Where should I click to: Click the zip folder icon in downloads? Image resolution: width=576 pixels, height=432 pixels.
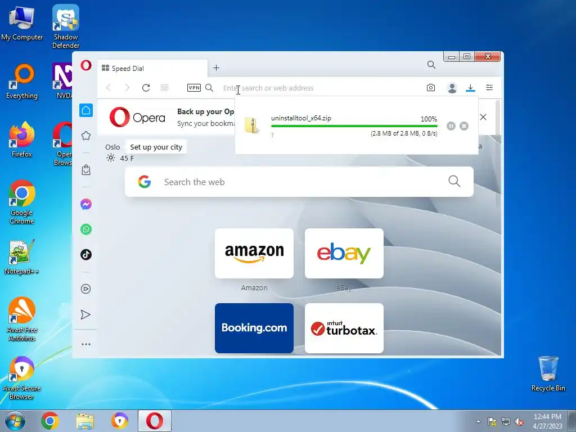pos(251,125)
